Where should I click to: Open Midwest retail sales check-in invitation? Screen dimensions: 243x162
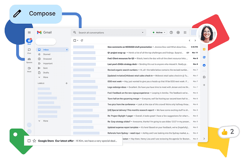tap(136, 75)
